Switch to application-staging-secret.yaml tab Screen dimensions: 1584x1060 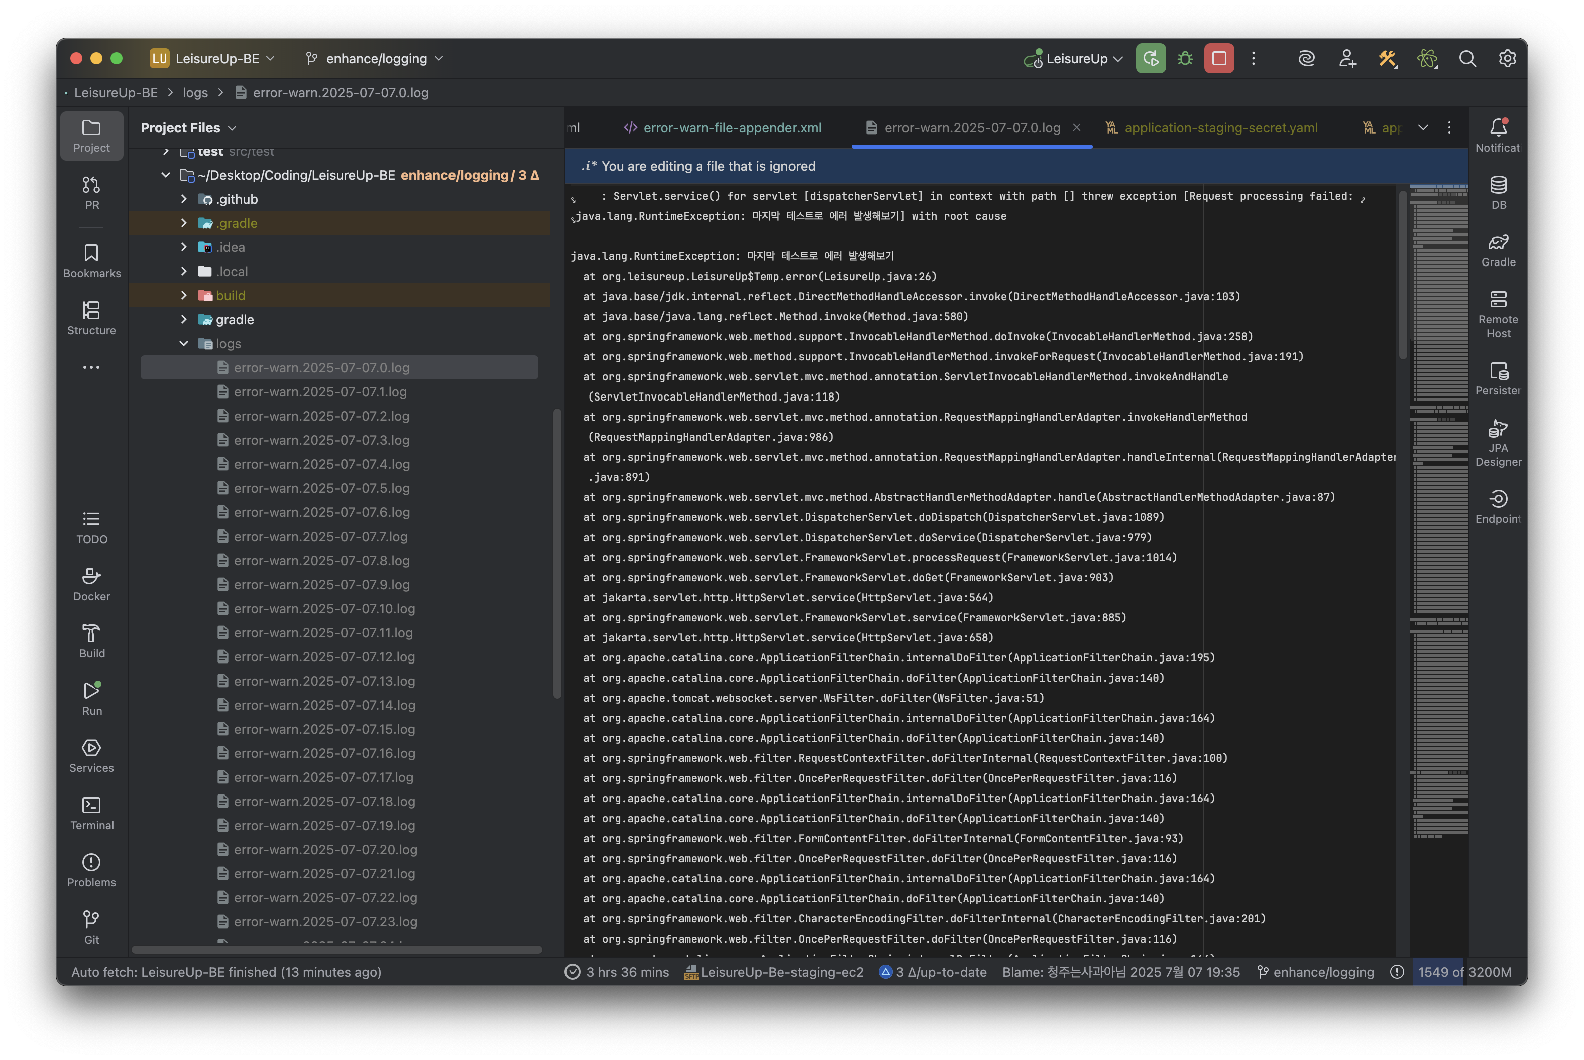pos(1220,128)
